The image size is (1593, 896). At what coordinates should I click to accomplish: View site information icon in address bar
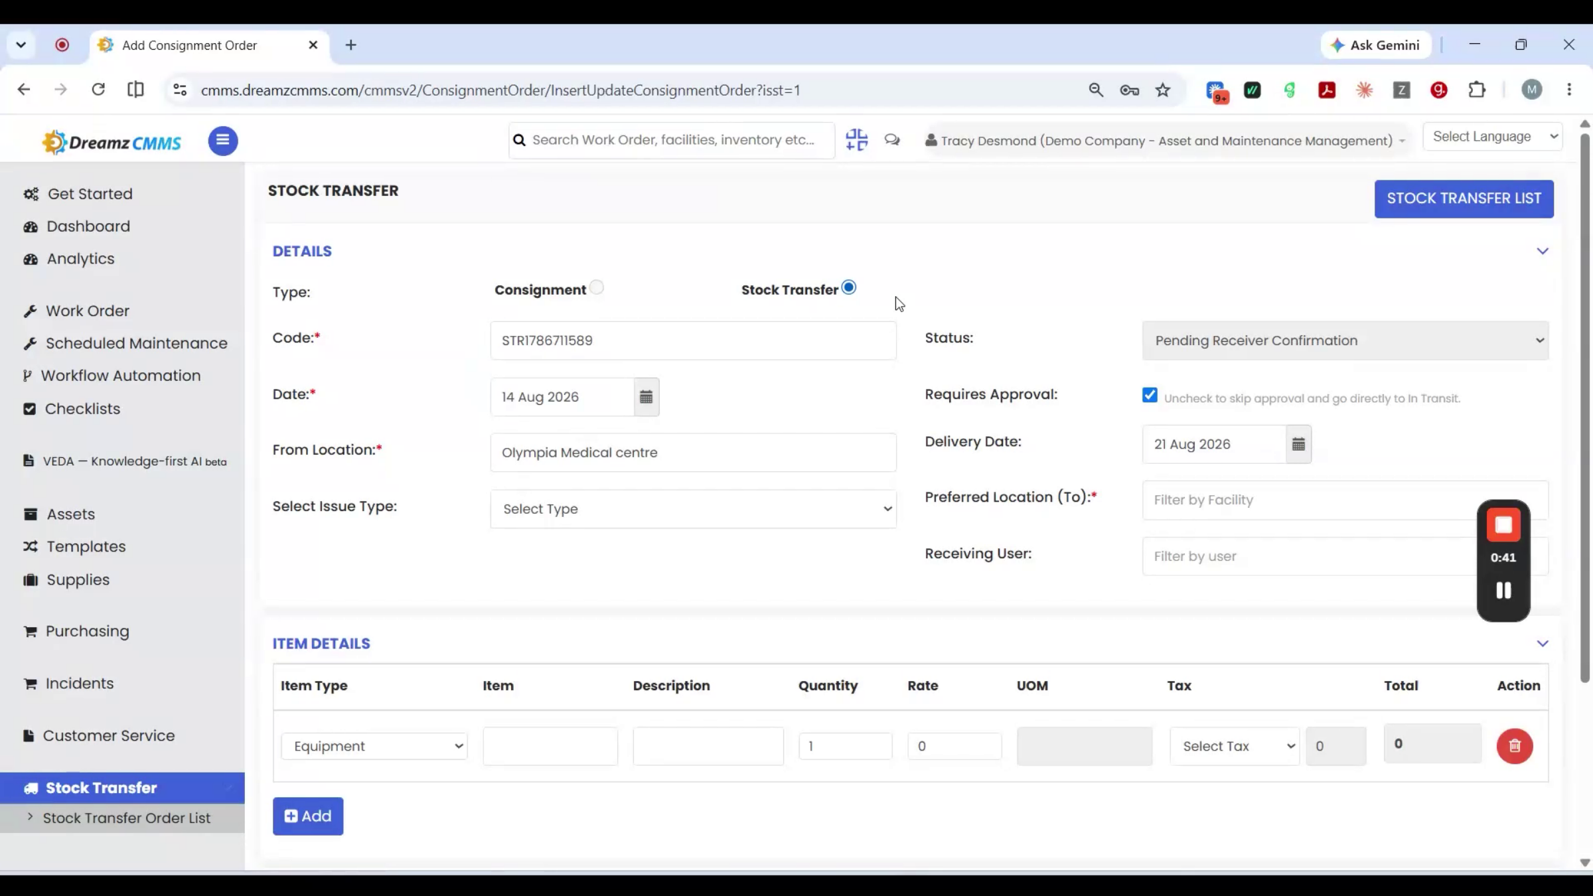[179, 90]
